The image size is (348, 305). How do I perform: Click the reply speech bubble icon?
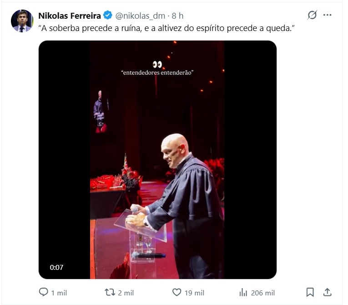44,292
